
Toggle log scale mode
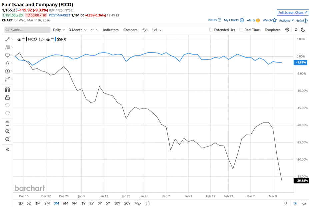click(304, 203)
